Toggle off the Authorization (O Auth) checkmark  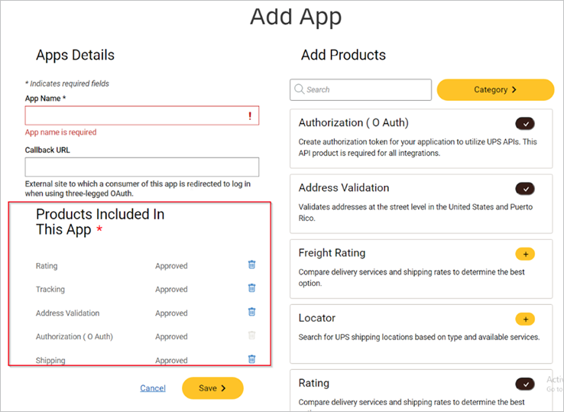(525, 124)
